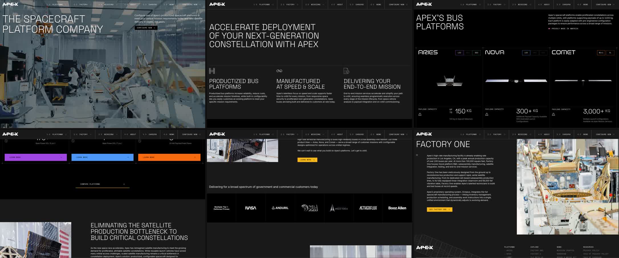Screen dimensions: 619x258
Task: Click the blue Learn More button
Action: (x=102, y=157)
